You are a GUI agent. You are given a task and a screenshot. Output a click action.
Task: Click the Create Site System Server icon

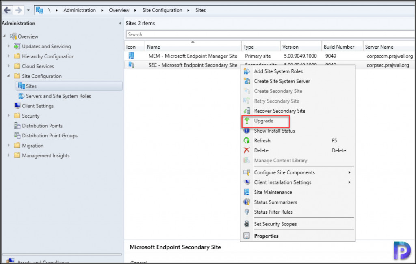point(247,81)
